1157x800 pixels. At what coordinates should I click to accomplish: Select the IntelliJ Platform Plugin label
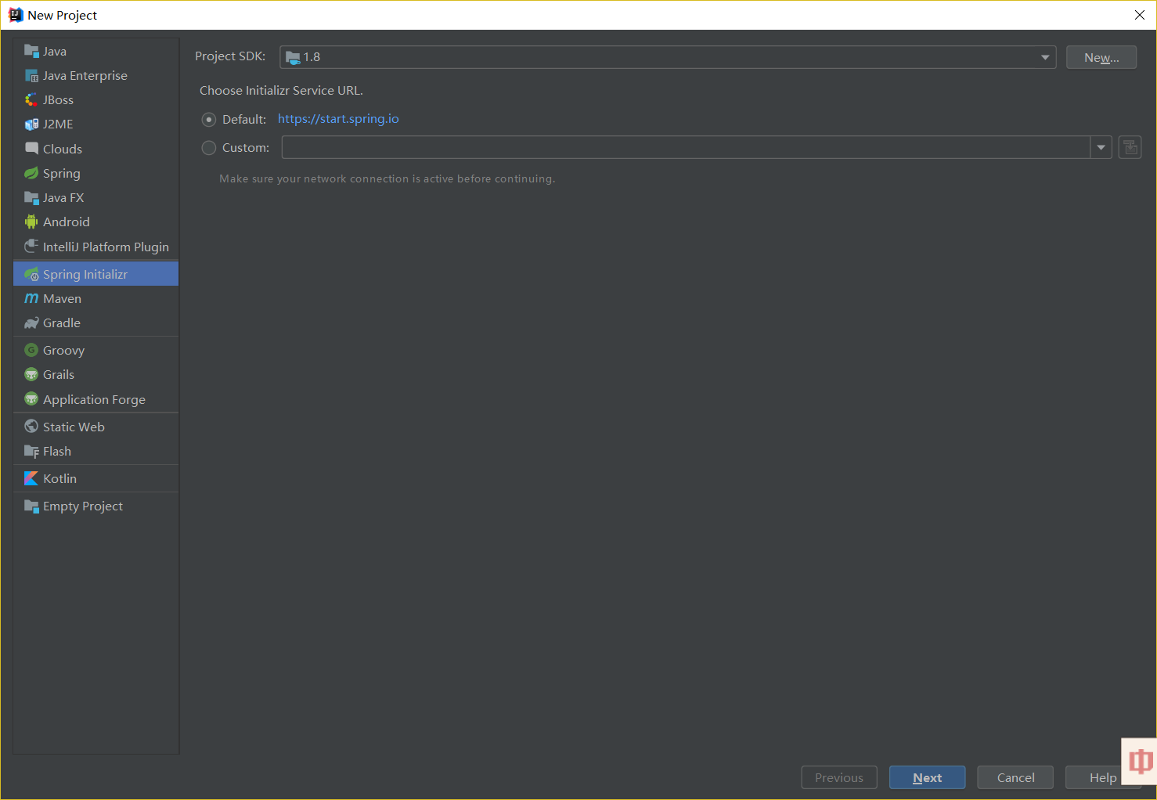[x=106, y=247]
